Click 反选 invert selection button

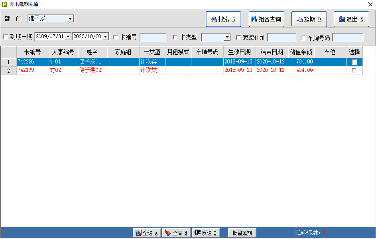[206, 233]
